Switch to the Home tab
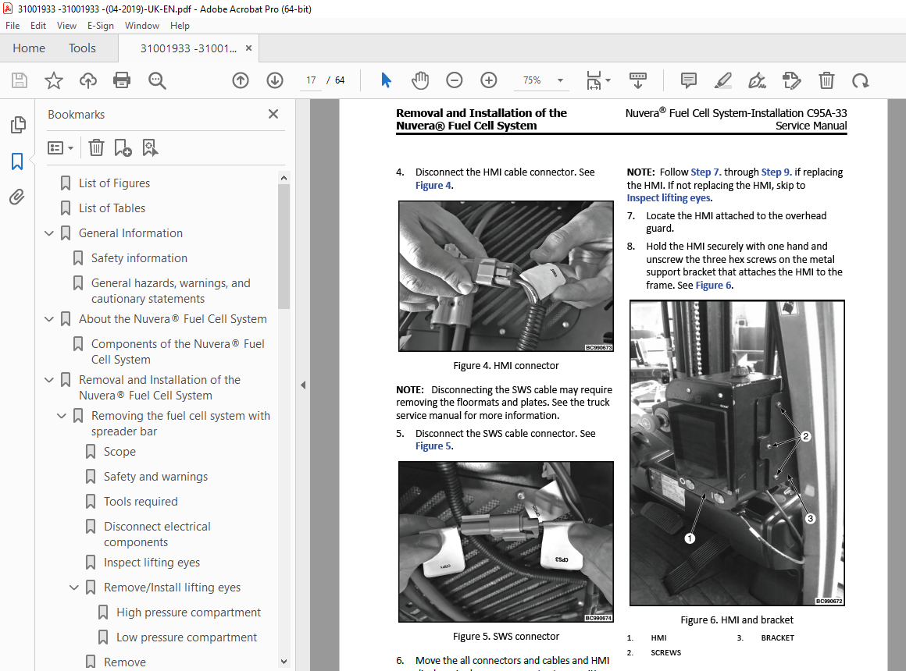The height and width of the screenshot is (671, 906). 29,48
